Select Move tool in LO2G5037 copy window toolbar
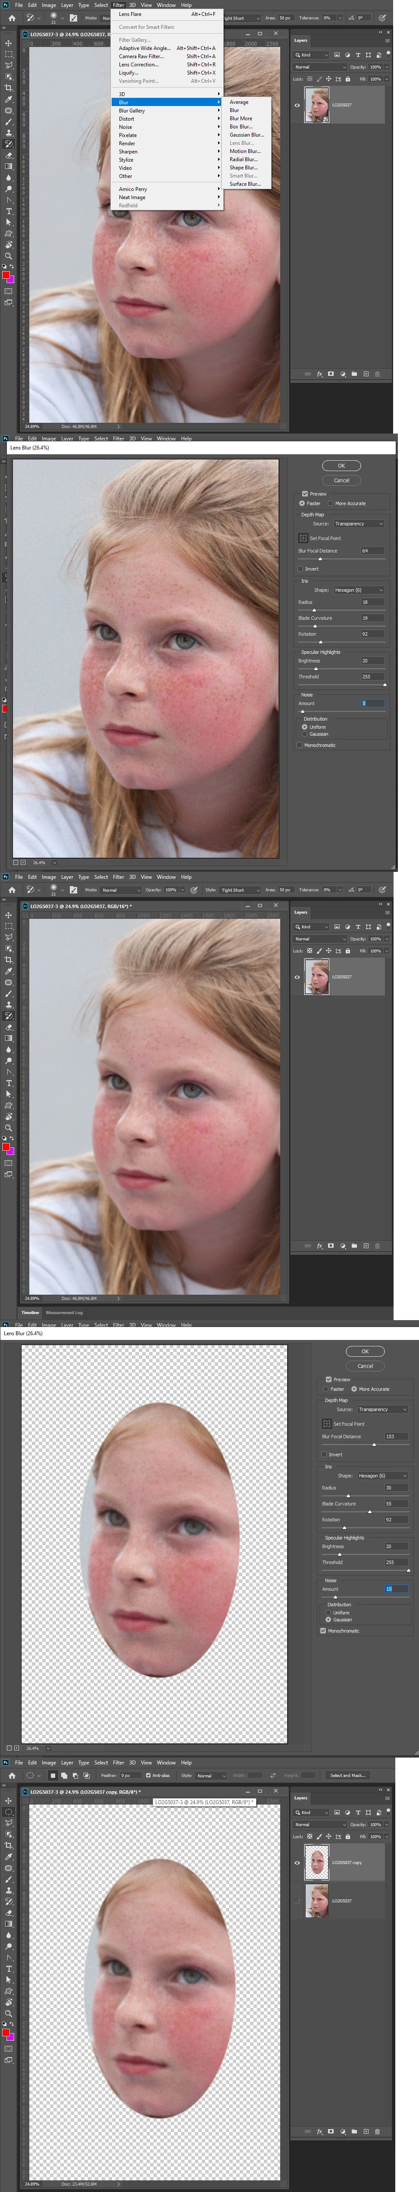Image resolution: width=419 pixels, height=2192 pixels. pyautogui.click(x=9, y=1801)
